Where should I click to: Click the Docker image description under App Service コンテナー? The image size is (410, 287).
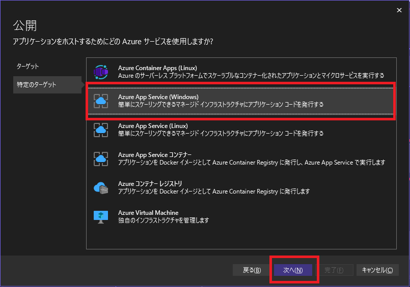tap(252, 163)
